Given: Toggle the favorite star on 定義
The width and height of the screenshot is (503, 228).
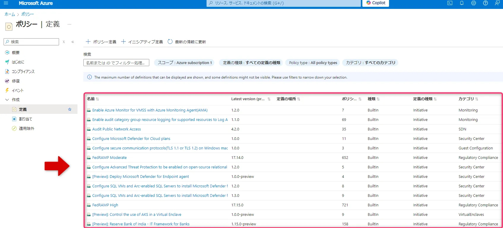Looking at the screenshot, I should point(70,109).
